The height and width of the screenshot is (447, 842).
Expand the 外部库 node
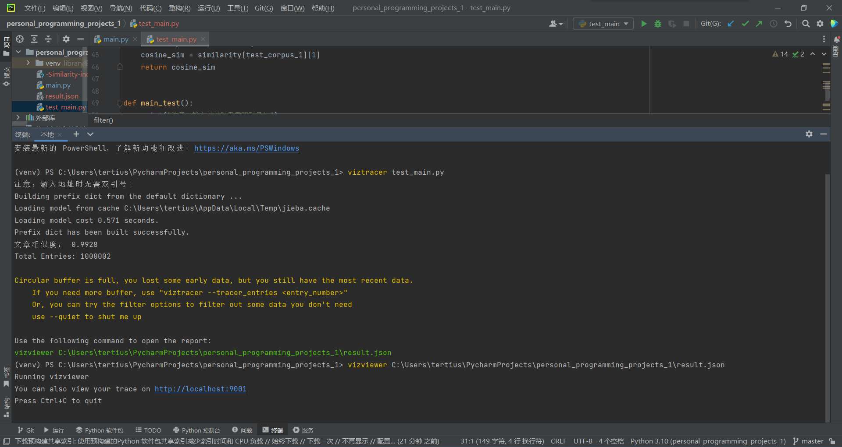click(18, 118)
